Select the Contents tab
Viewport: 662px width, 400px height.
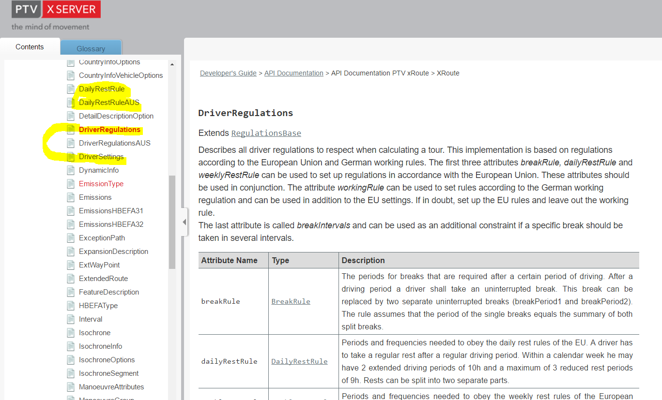click(x=30, y=47)
